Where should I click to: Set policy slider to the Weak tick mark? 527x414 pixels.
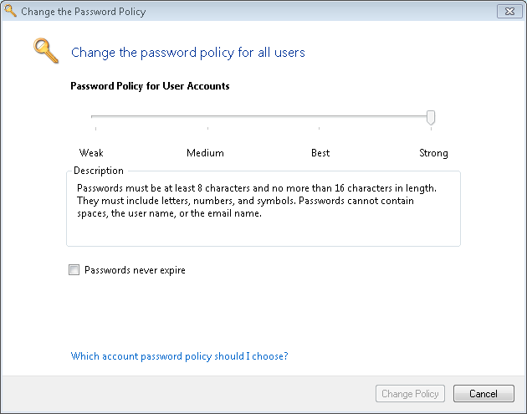tap(95, 116)
